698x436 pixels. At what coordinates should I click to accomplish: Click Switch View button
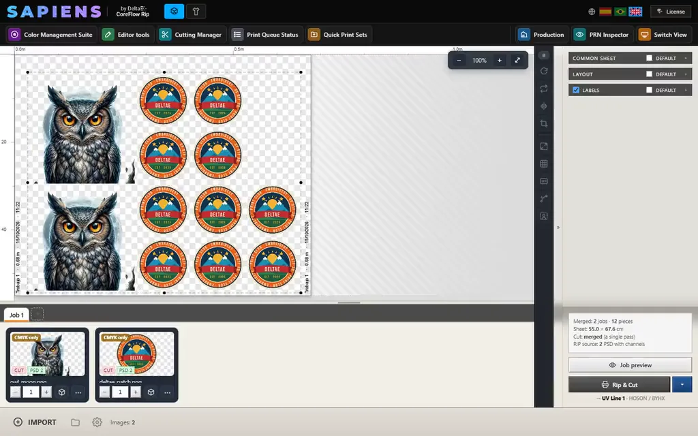(x=664, y=35)
